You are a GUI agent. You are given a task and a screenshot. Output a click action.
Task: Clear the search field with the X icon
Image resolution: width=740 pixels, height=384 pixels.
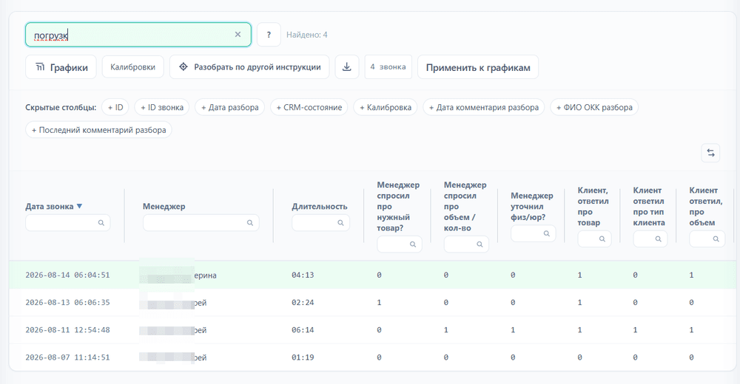coord(238,35)
